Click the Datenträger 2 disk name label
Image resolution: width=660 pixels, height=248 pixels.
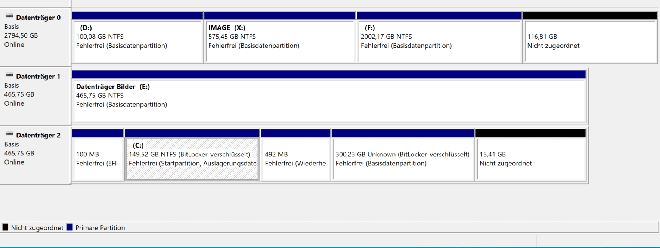point(38,135)
